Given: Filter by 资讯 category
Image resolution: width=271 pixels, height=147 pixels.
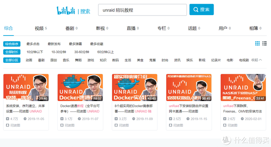Looking at the screenshot, I should (x=177, y=60).
